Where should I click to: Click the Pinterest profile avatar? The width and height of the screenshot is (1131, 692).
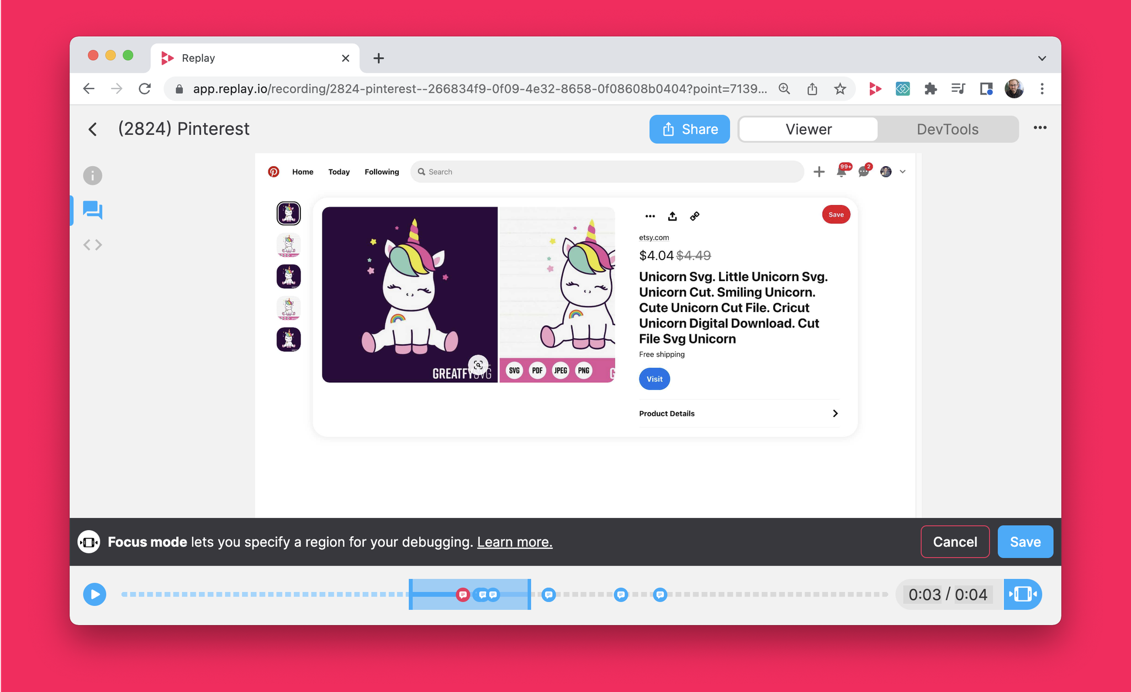point(886,172)
